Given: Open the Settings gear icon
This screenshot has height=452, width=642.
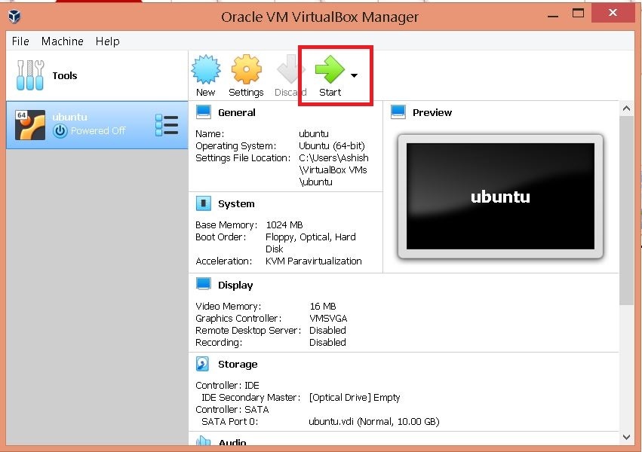Looking at the screenshot, I should point(246,70).
